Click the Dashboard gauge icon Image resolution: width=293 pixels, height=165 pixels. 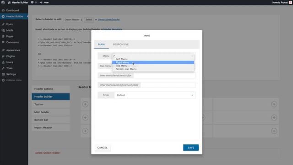click(x=3, y=11)
